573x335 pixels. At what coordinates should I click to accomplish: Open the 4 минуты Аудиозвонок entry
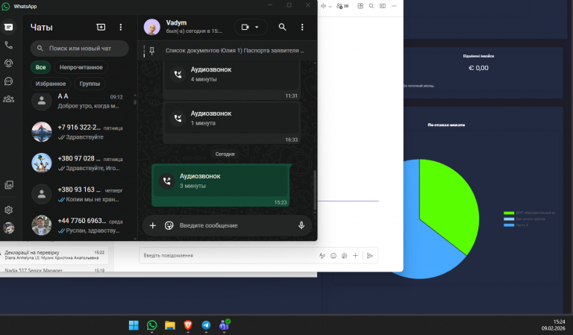pyautogui.click(x=232, y=74)
